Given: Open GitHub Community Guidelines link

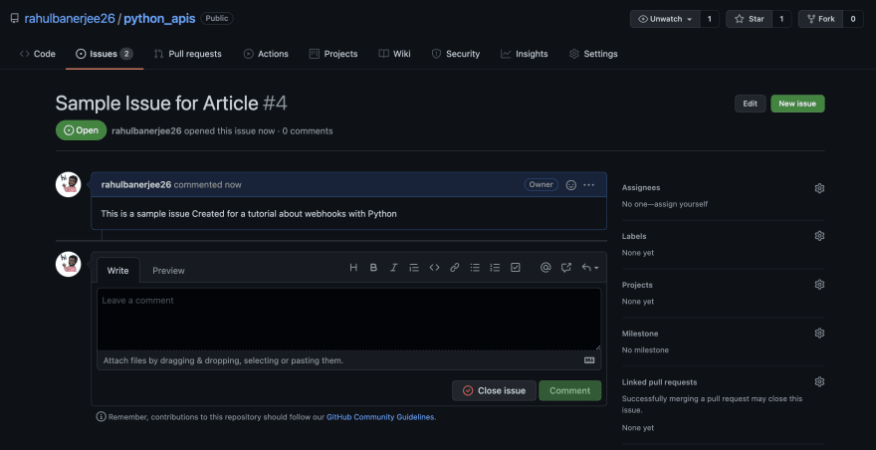Looking at the screenshot, I should 380,417.
